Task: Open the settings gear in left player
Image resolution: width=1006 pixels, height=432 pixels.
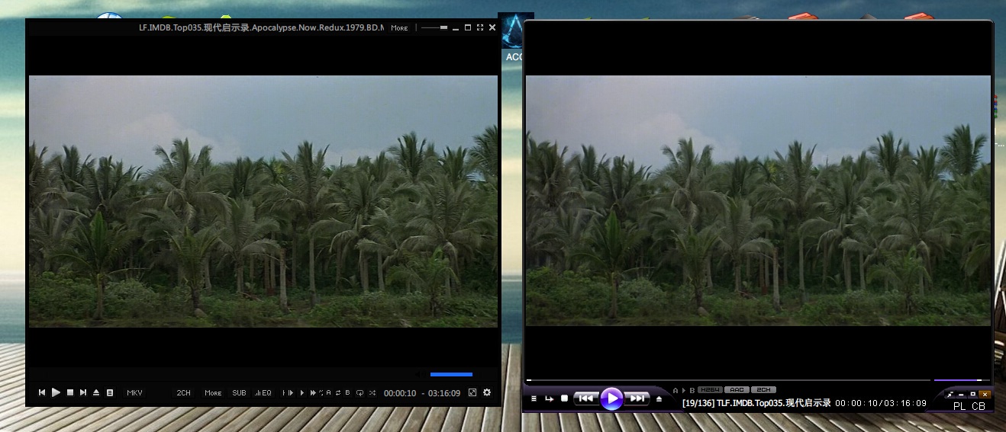Action: [x=487, y=392]
